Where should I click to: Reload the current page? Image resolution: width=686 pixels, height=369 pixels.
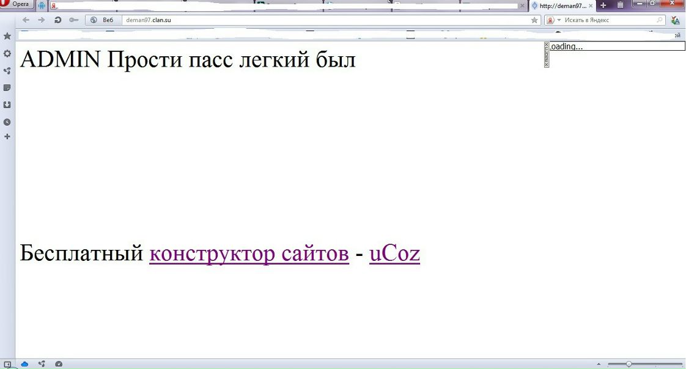point(57,20)
